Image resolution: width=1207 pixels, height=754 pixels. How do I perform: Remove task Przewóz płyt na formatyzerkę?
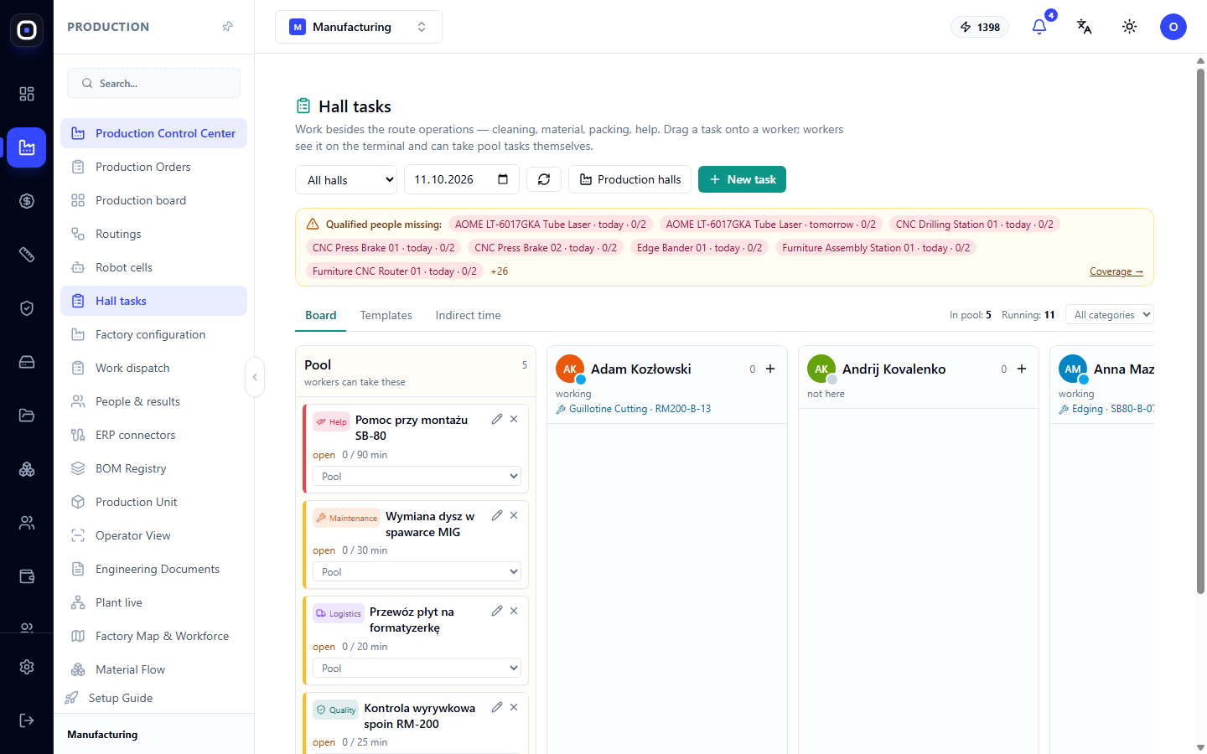tap(514, 611)
